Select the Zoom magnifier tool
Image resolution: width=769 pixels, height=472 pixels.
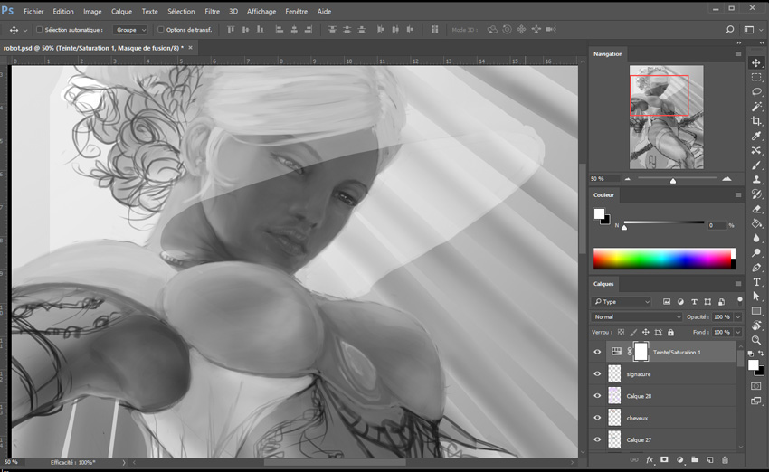tap(756, 340)
